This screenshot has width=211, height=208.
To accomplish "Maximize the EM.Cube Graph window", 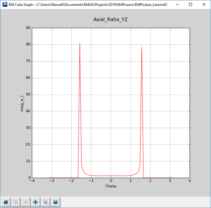I will pos(190,5).
